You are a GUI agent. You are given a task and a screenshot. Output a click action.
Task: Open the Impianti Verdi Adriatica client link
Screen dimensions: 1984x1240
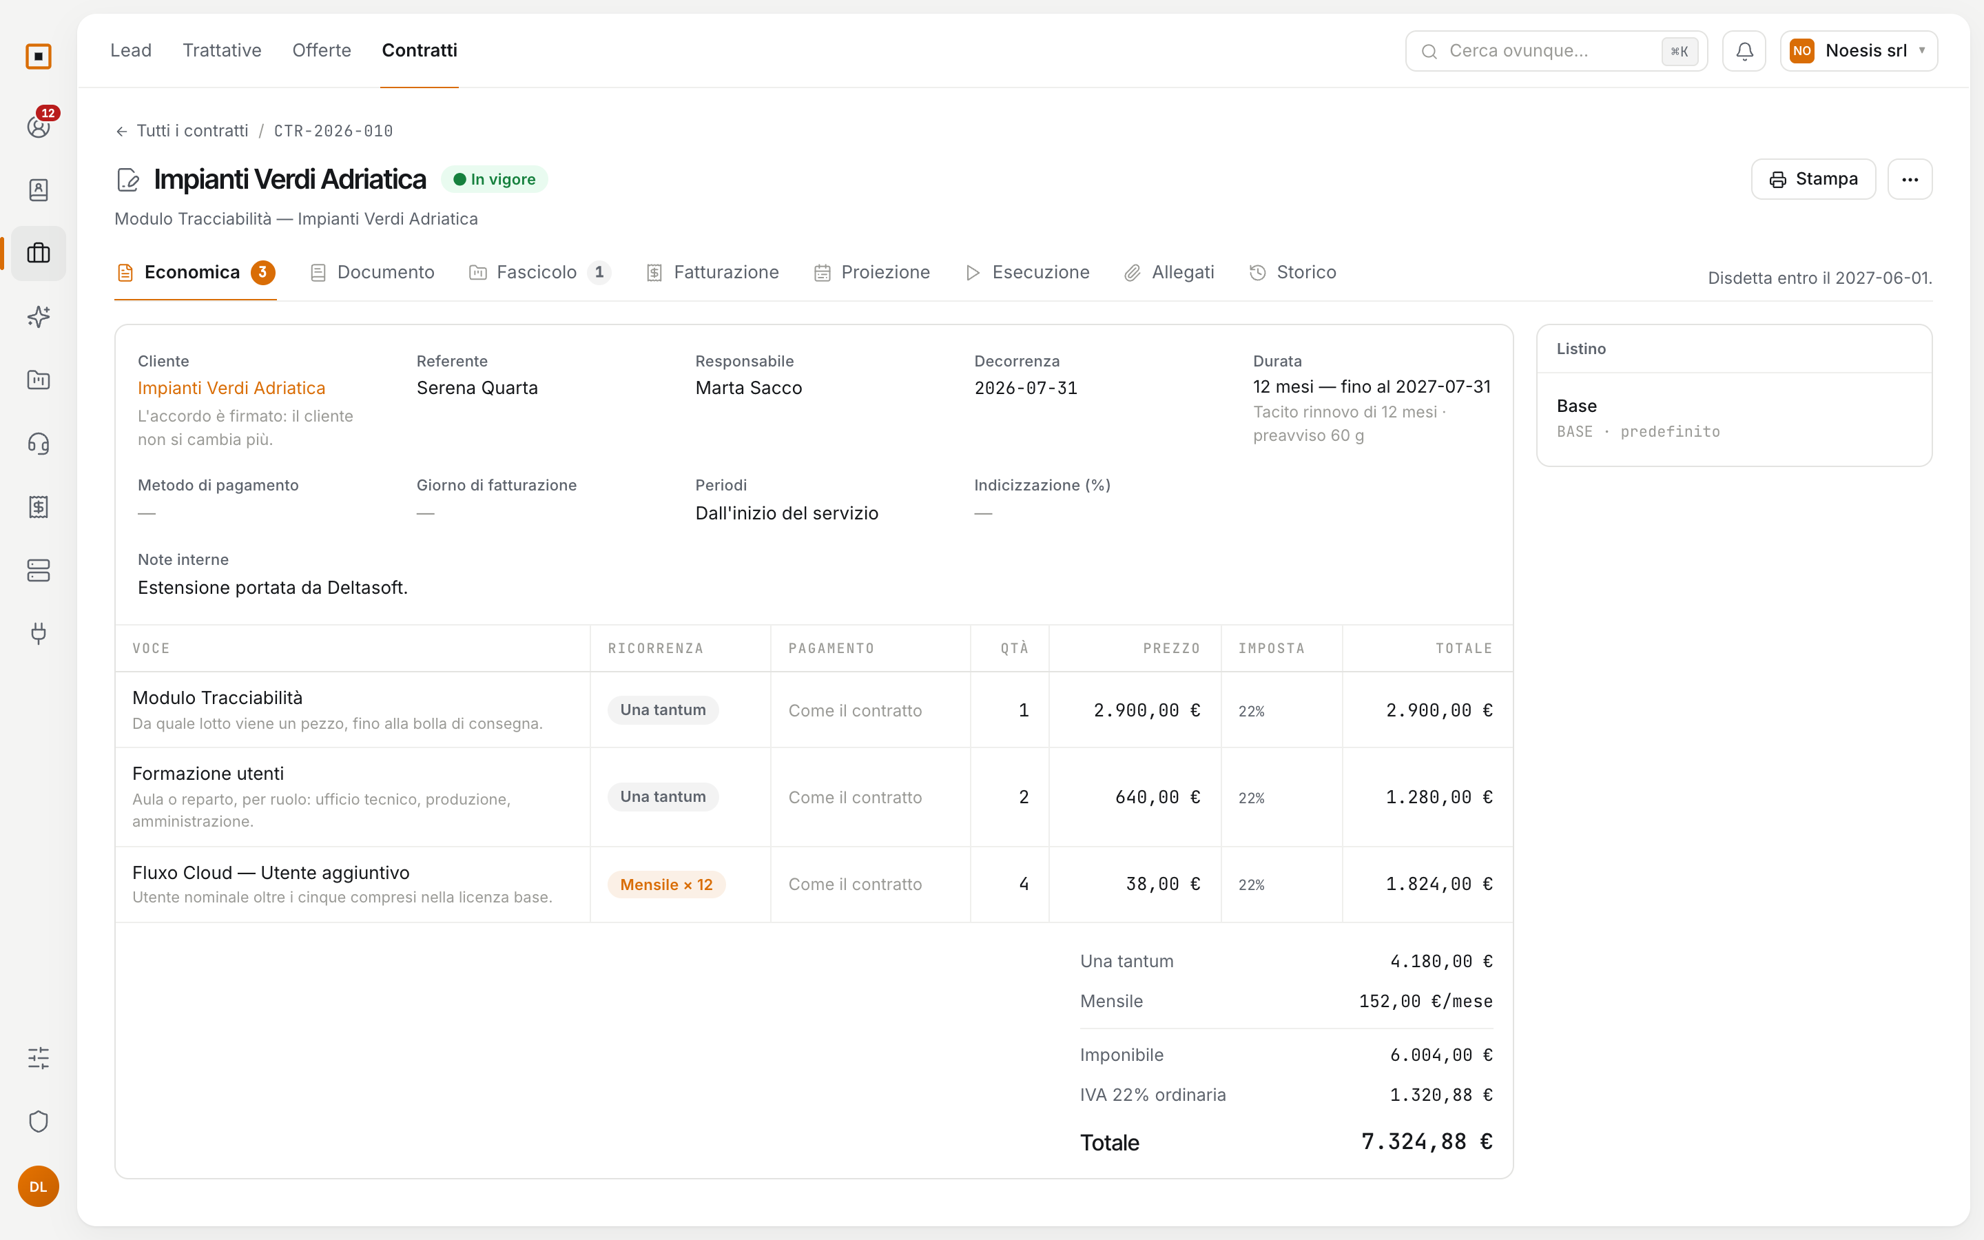pyautogui.click(x=231, y=388)
